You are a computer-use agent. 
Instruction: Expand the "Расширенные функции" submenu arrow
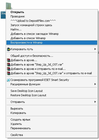click(95, 84)
